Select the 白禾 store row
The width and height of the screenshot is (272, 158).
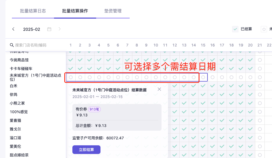[x=14, y=86]
